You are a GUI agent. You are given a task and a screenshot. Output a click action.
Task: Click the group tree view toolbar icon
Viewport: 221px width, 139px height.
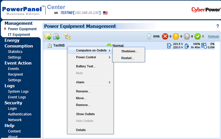point(67,36)
